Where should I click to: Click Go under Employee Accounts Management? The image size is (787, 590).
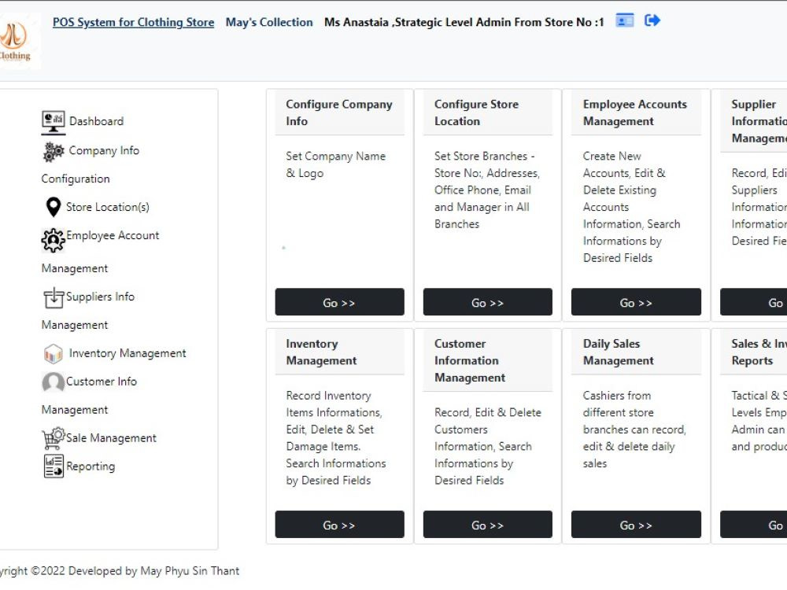point(636,302)
